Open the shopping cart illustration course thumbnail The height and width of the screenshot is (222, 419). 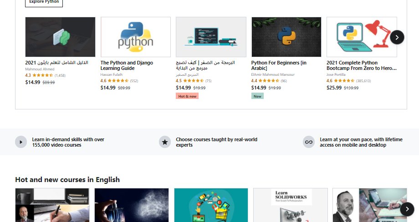pyautogui.click(x=211, y=205)
